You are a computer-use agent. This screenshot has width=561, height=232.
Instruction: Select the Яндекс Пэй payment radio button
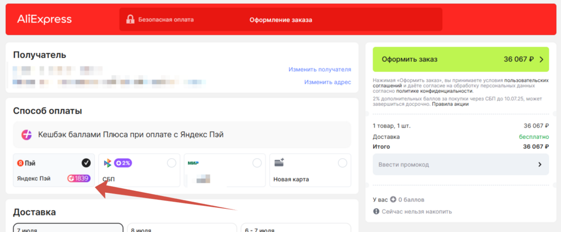point(86,163)
